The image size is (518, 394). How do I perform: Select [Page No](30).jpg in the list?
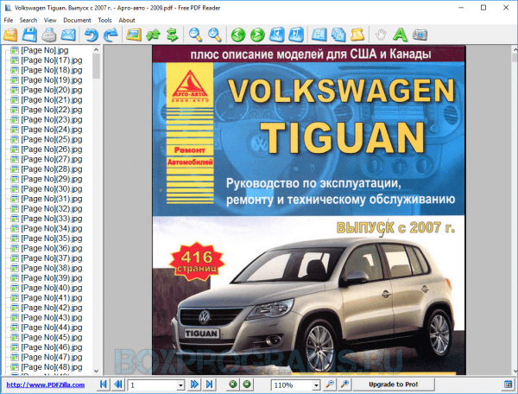(x=52, y=188)
